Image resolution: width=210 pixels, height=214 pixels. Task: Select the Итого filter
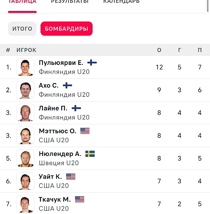click(x=22, y=29)
